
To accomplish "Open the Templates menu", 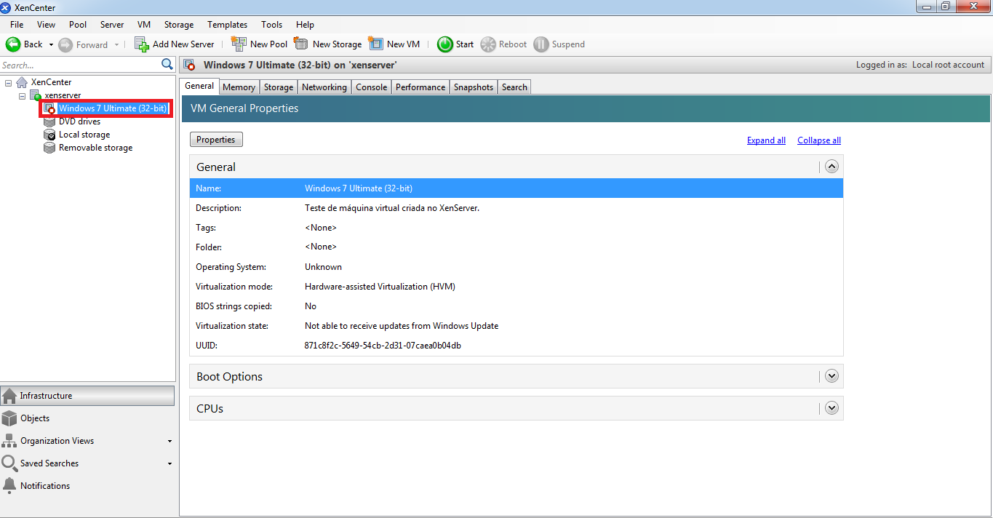I will click(x=227, y=25).
